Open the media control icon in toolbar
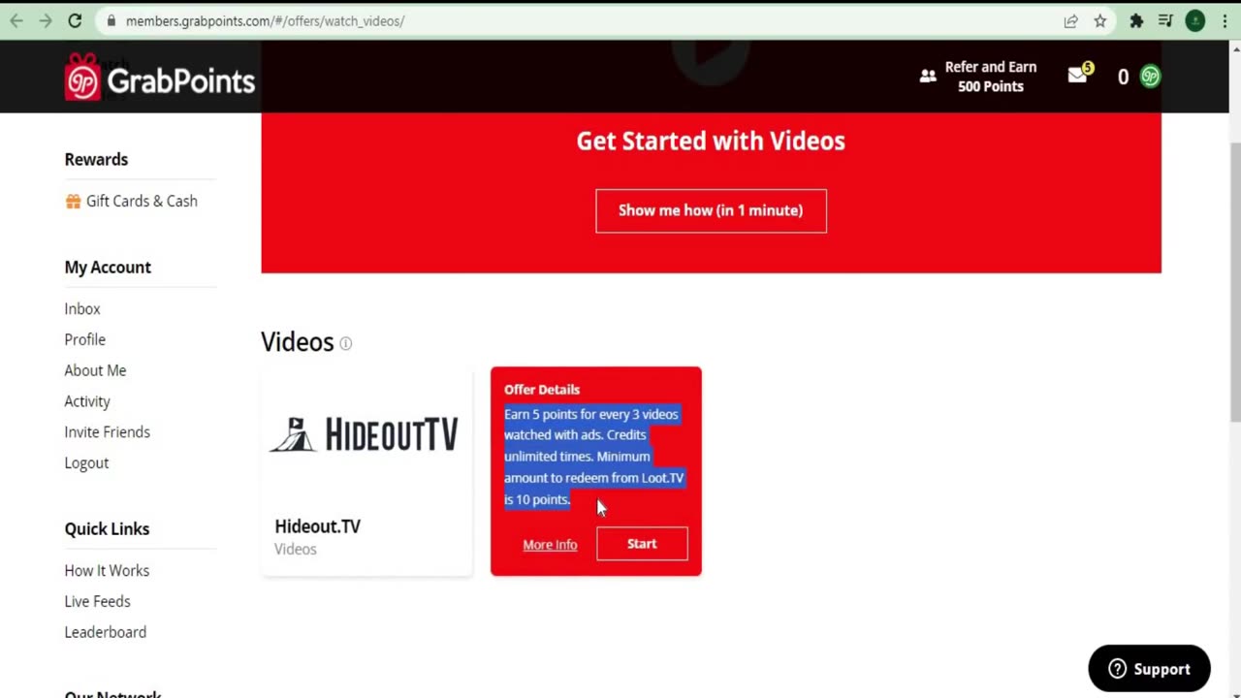Screen dimensions: 1241x698 pyautogui.click(x=1165, y=20)
